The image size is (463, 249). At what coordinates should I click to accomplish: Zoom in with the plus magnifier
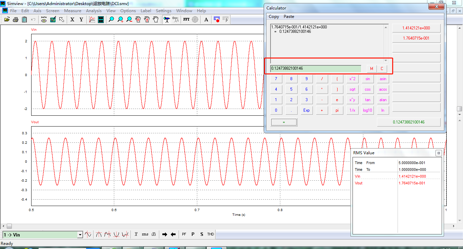120,20
